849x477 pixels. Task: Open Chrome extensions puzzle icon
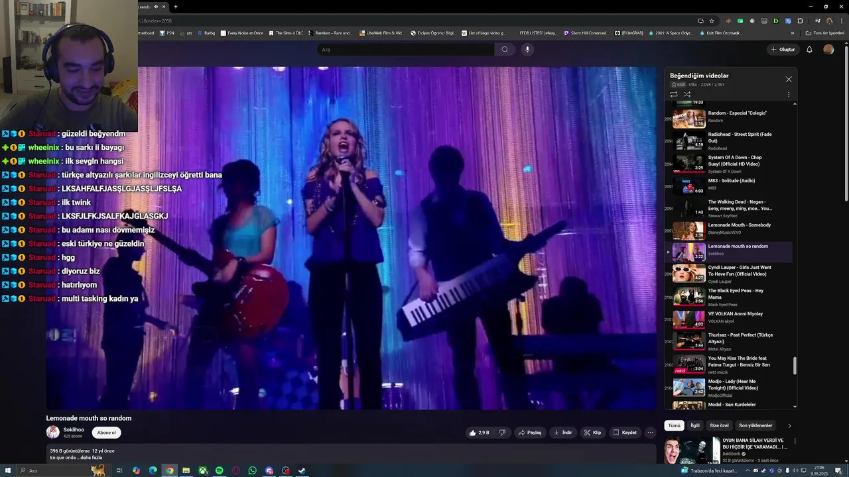coord(799,21)
